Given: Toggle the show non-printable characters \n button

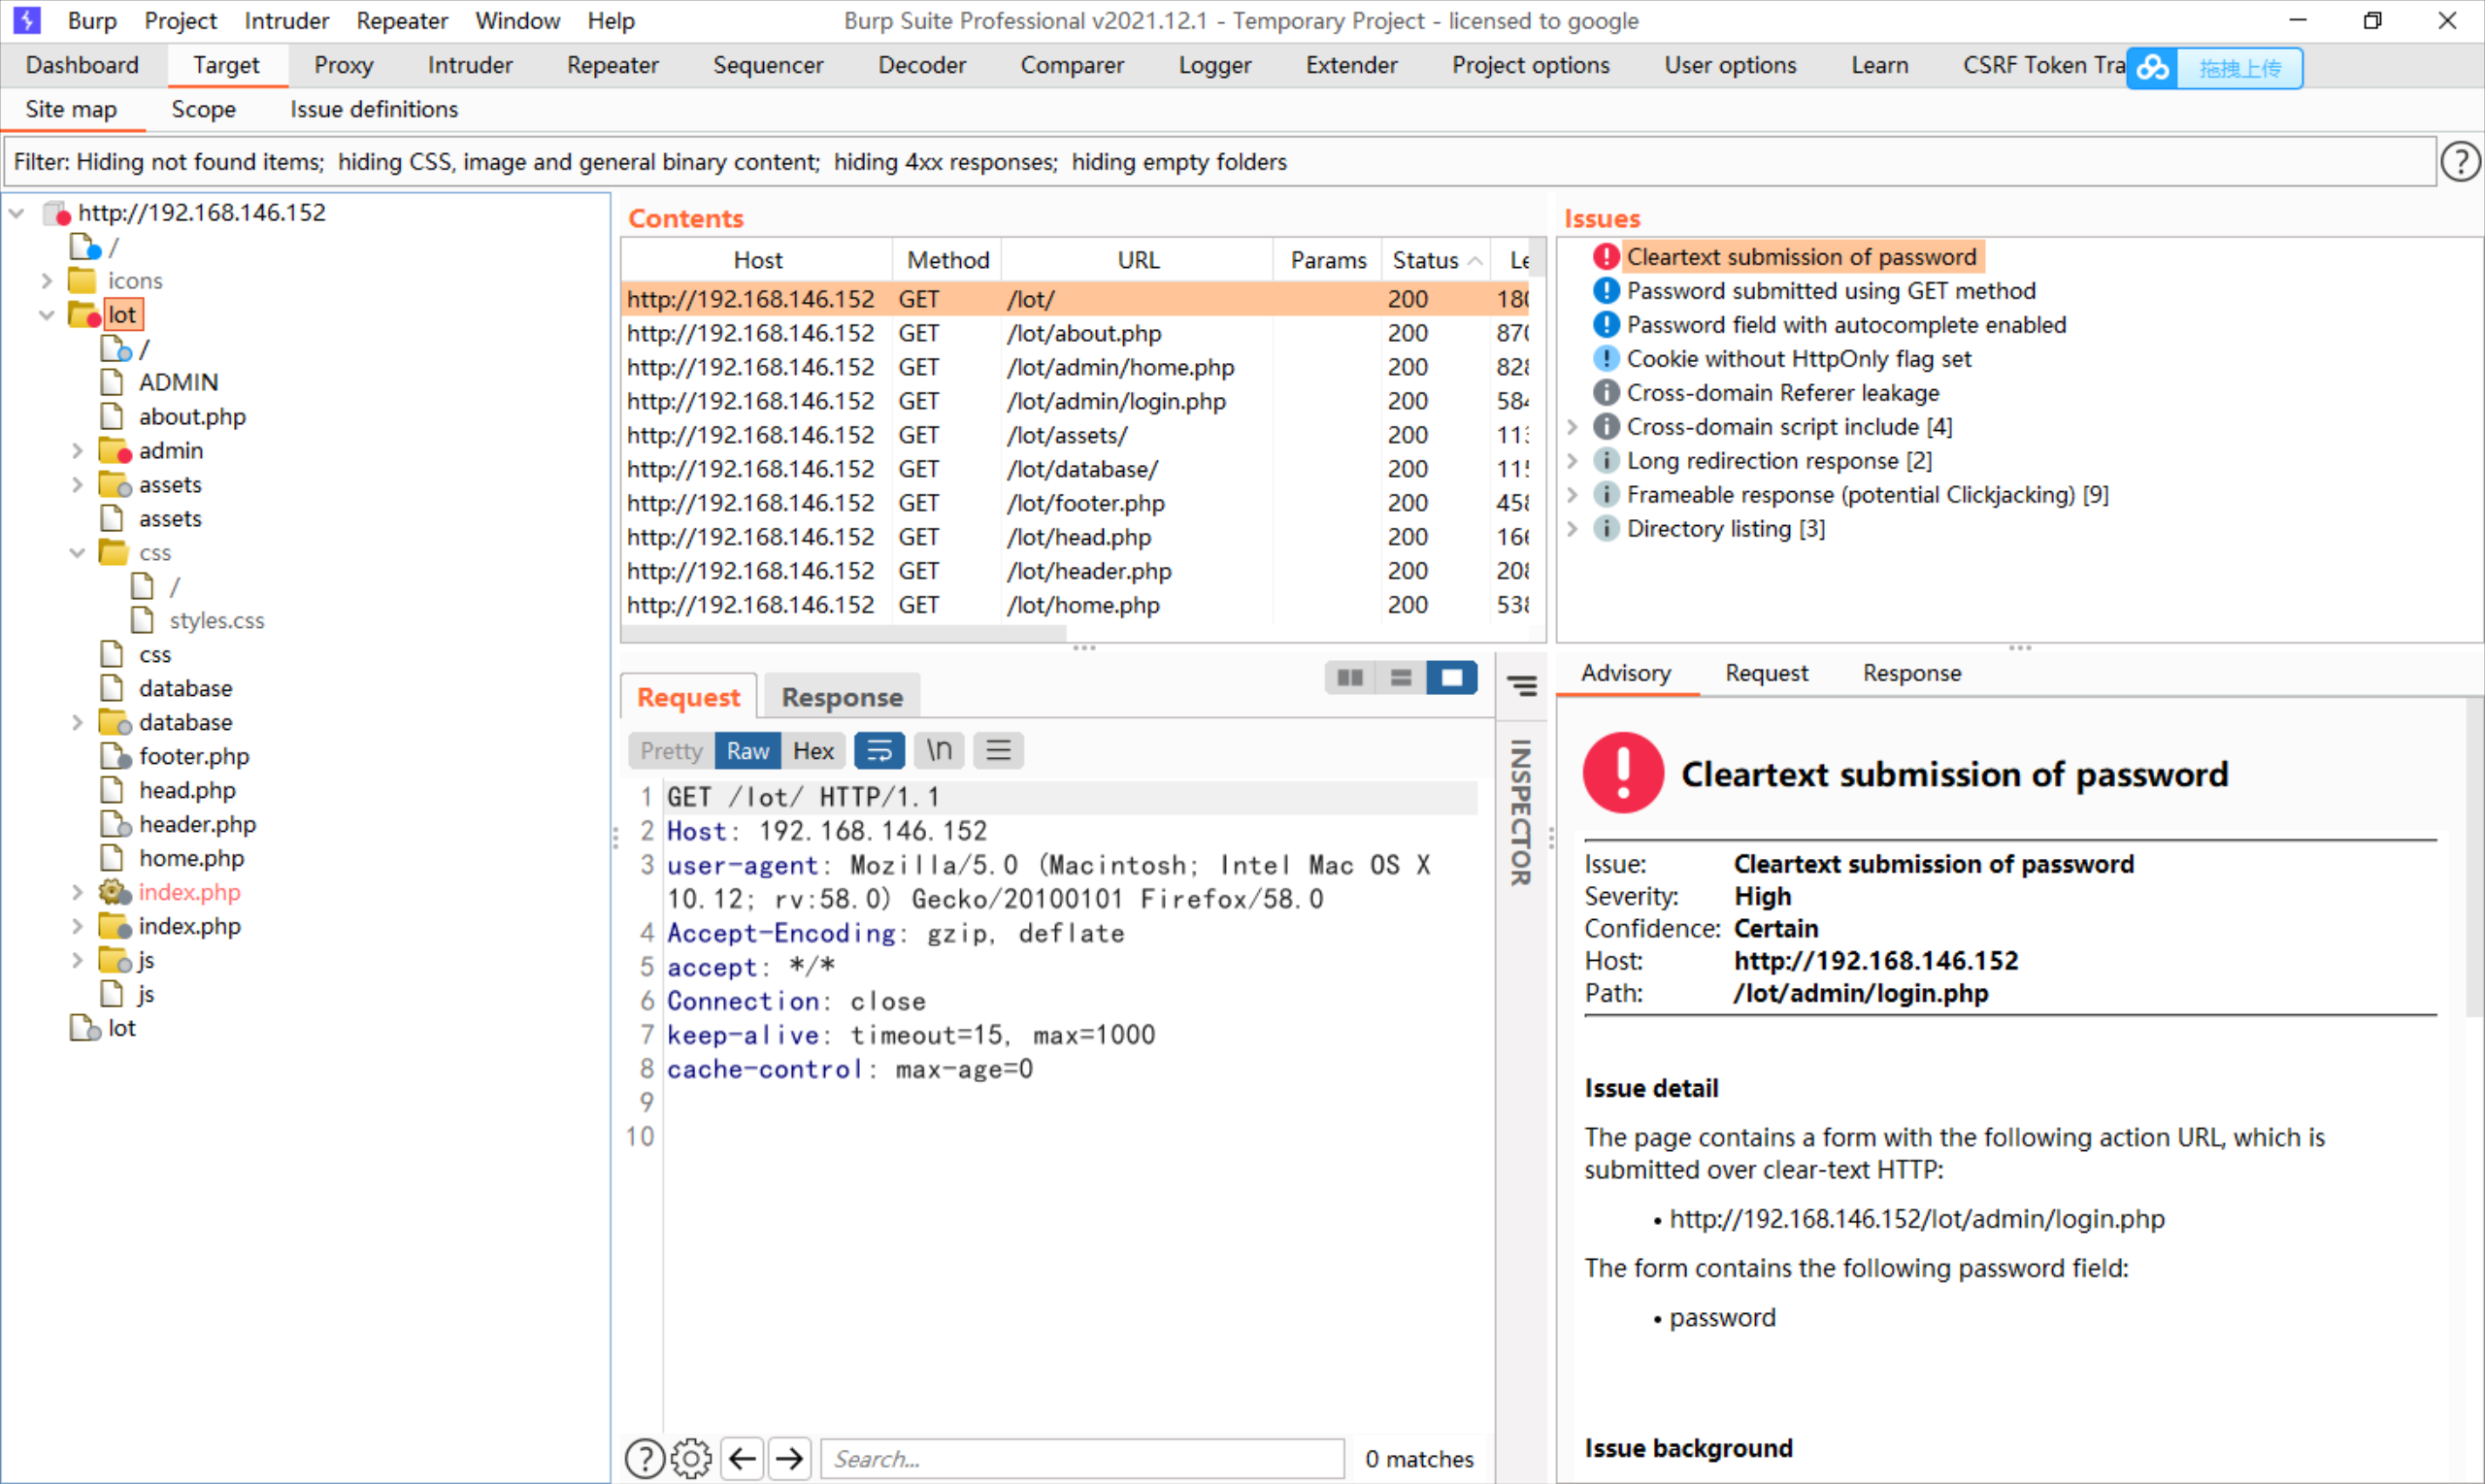Looking at the screenshot, I should [939, 750].
